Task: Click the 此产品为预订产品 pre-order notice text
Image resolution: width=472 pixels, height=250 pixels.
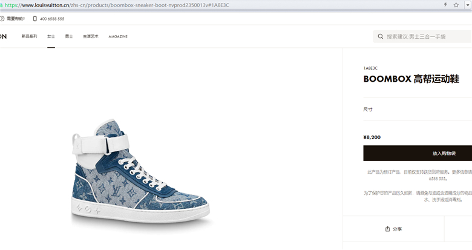Action: point(419,176)
